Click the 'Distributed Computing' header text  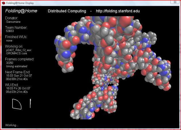(x=67, y=11)
